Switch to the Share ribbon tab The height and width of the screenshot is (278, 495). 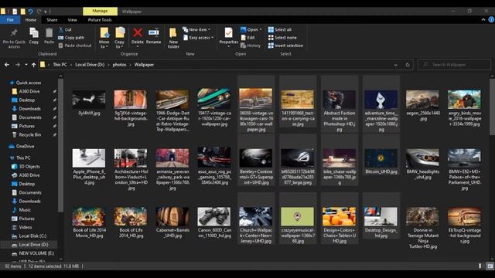click(52, 20)
